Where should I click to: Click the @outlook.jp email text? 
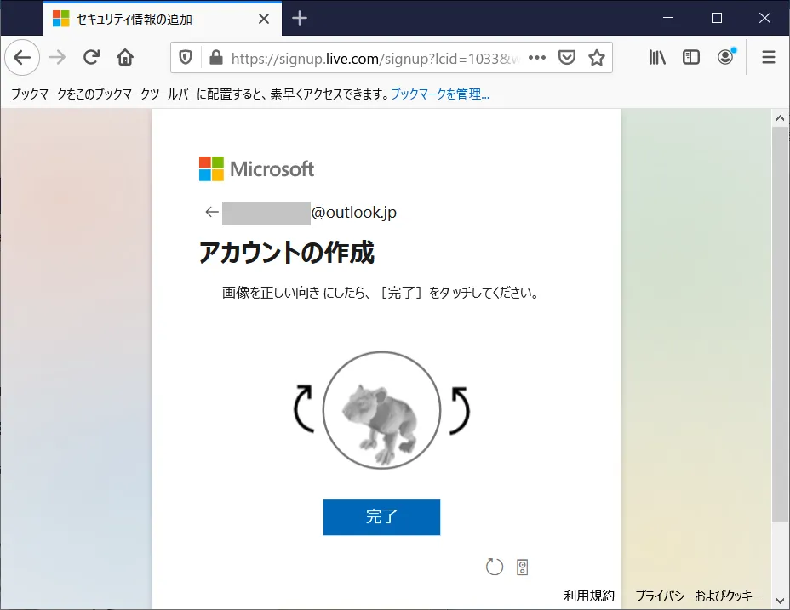[x=353, y=213]
